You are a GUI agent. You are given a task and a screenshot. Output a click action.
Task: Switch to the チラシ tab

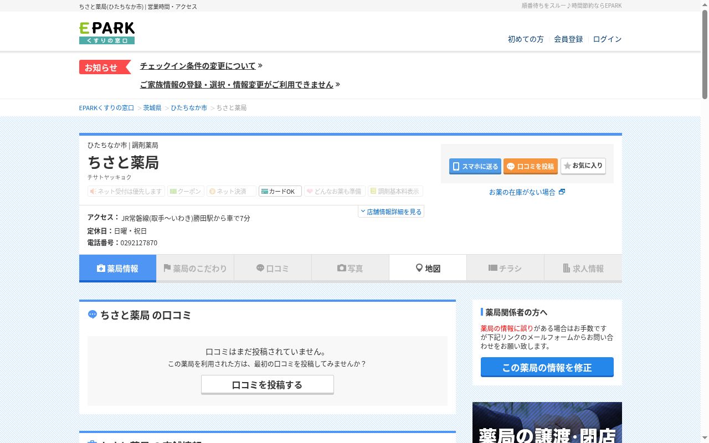point(506,269)
